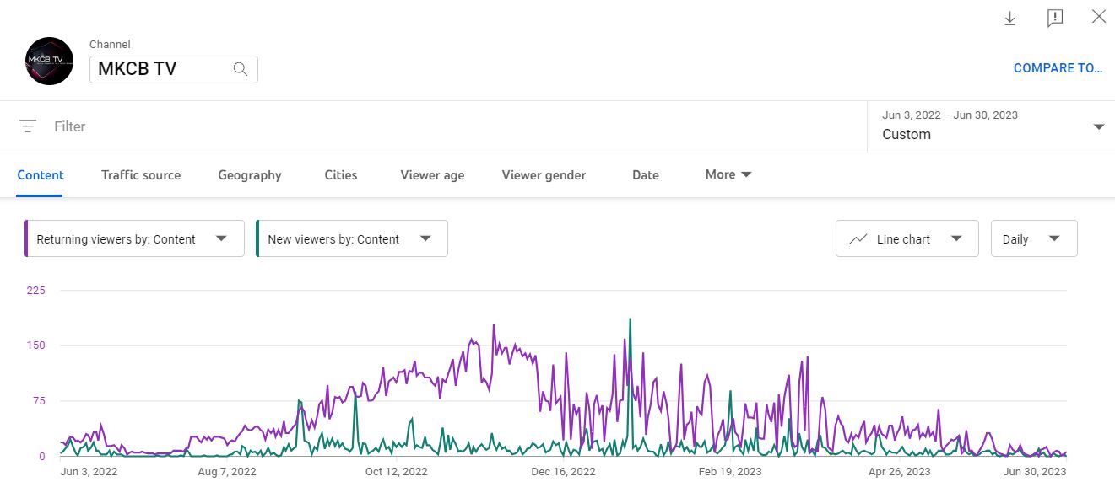Open the send feedback icon

[1054, 19]
